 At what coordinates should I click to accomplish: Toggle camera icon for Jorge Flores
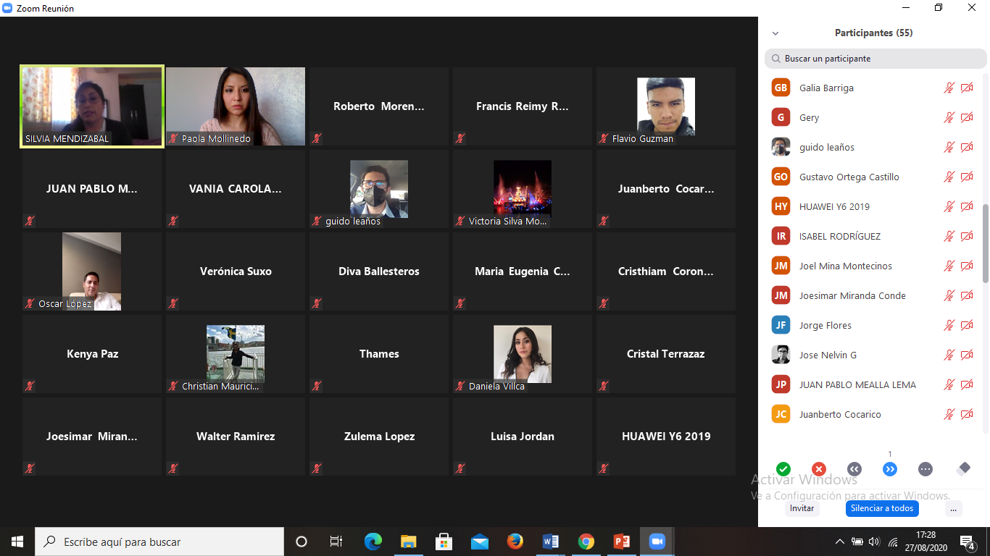pos(967,325)
